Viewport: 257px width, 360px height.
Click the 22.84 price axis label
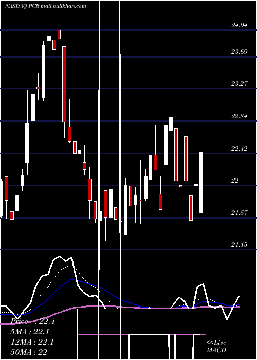(x=239, y=116)
